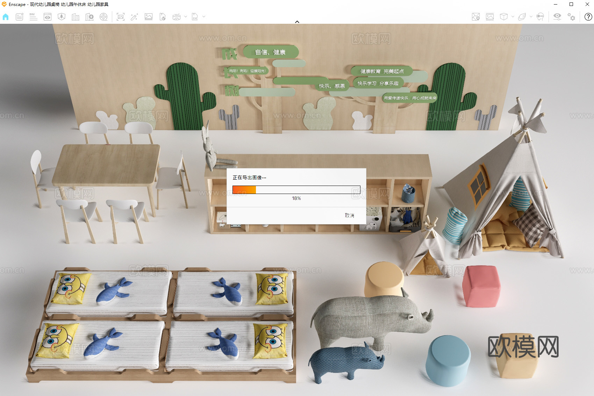Click the Batch Rendering image icon
This screenshot has width=594, height=396.
[149, 17]
